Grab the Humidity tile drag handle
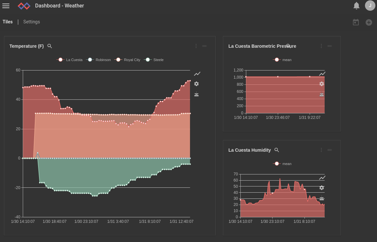This screenshot has height=242, width=377. [x=330, y=150]
